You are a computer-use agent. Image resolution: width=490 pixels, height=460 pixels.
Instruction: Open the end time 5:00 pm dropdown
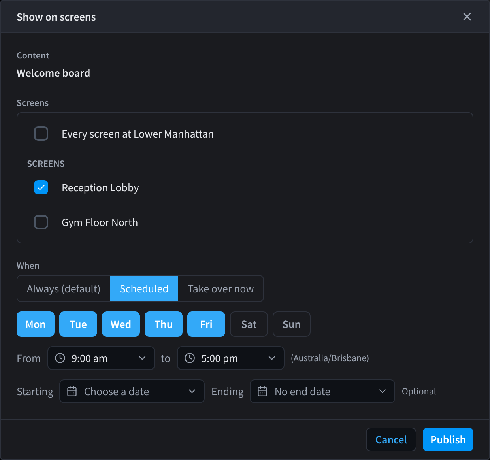(231, 358)
